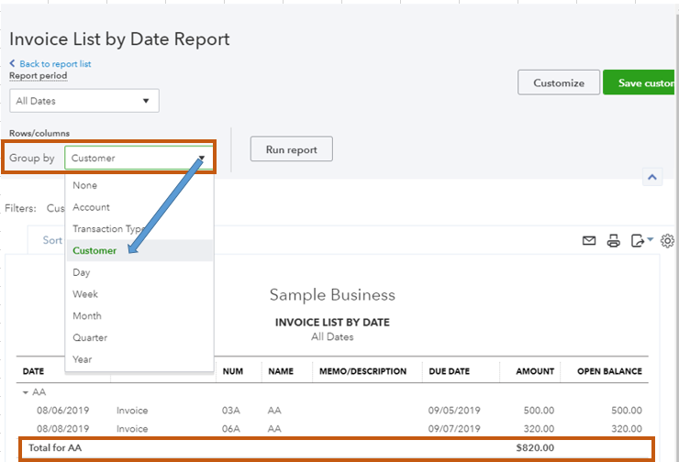679x462 pixels.
Task: Select None in Group by list
Action: pyautogui.click(x=84, y=185)
